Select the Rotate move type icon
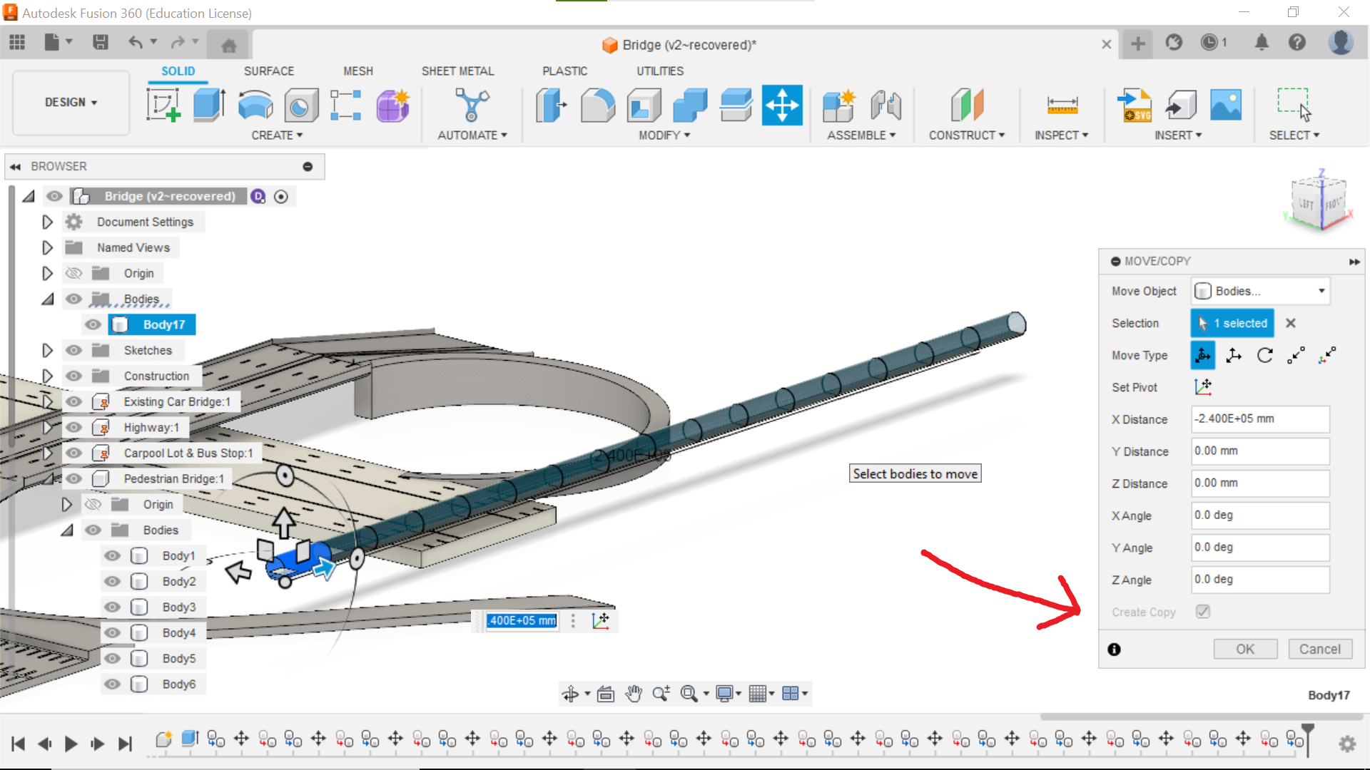The height and width of the screenshot is (770, 1370). (1264, 355)
